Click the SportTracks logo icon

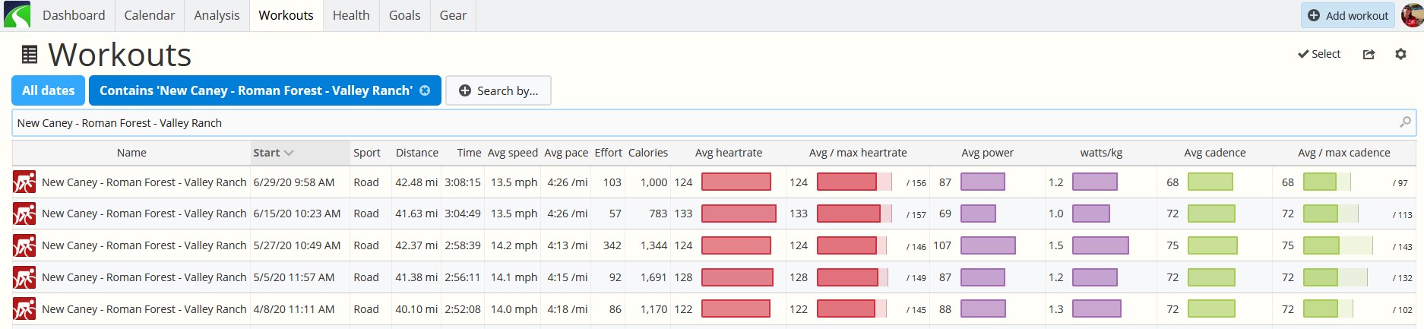(17, 15)
